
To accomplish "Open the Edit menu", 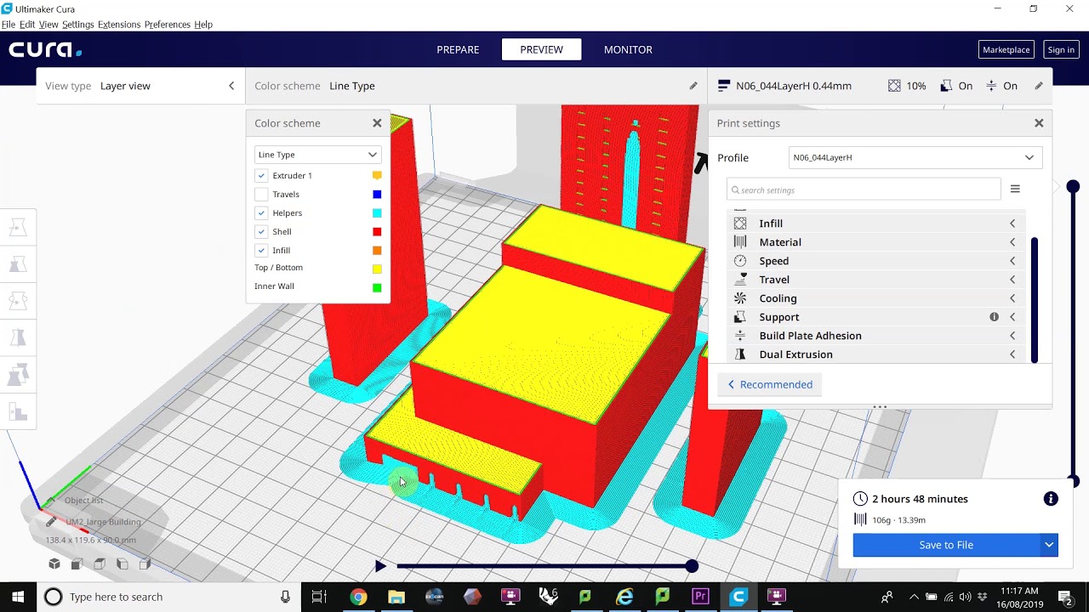I will [x=27, y=25].
